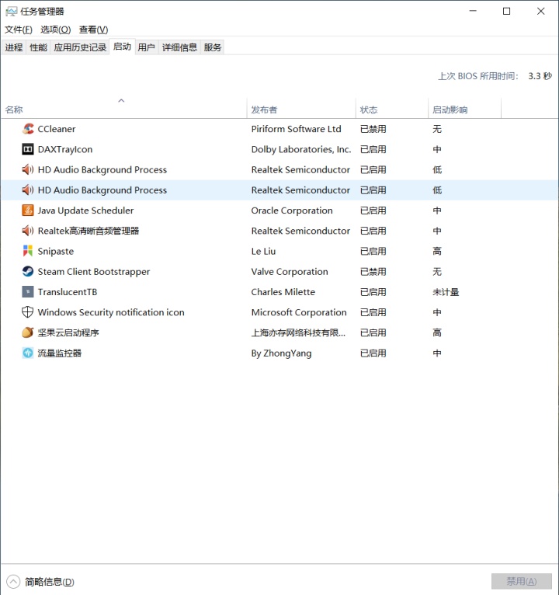Click the Java Update Scheduler icon
This screenshot has height=595, width=559.
[28, 211]
